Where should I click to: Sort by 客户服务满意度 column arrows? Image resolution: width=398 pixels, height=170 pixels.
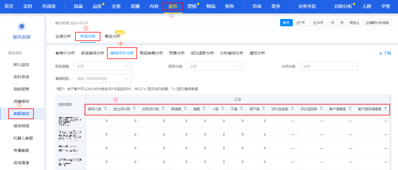(386, 109)
